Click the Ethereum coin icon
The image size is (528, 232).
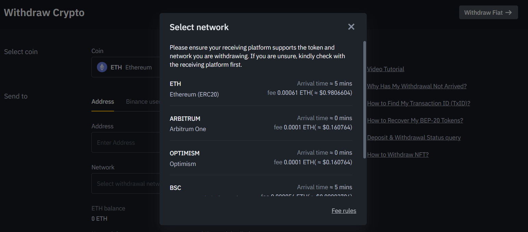[x=102, y=67]
